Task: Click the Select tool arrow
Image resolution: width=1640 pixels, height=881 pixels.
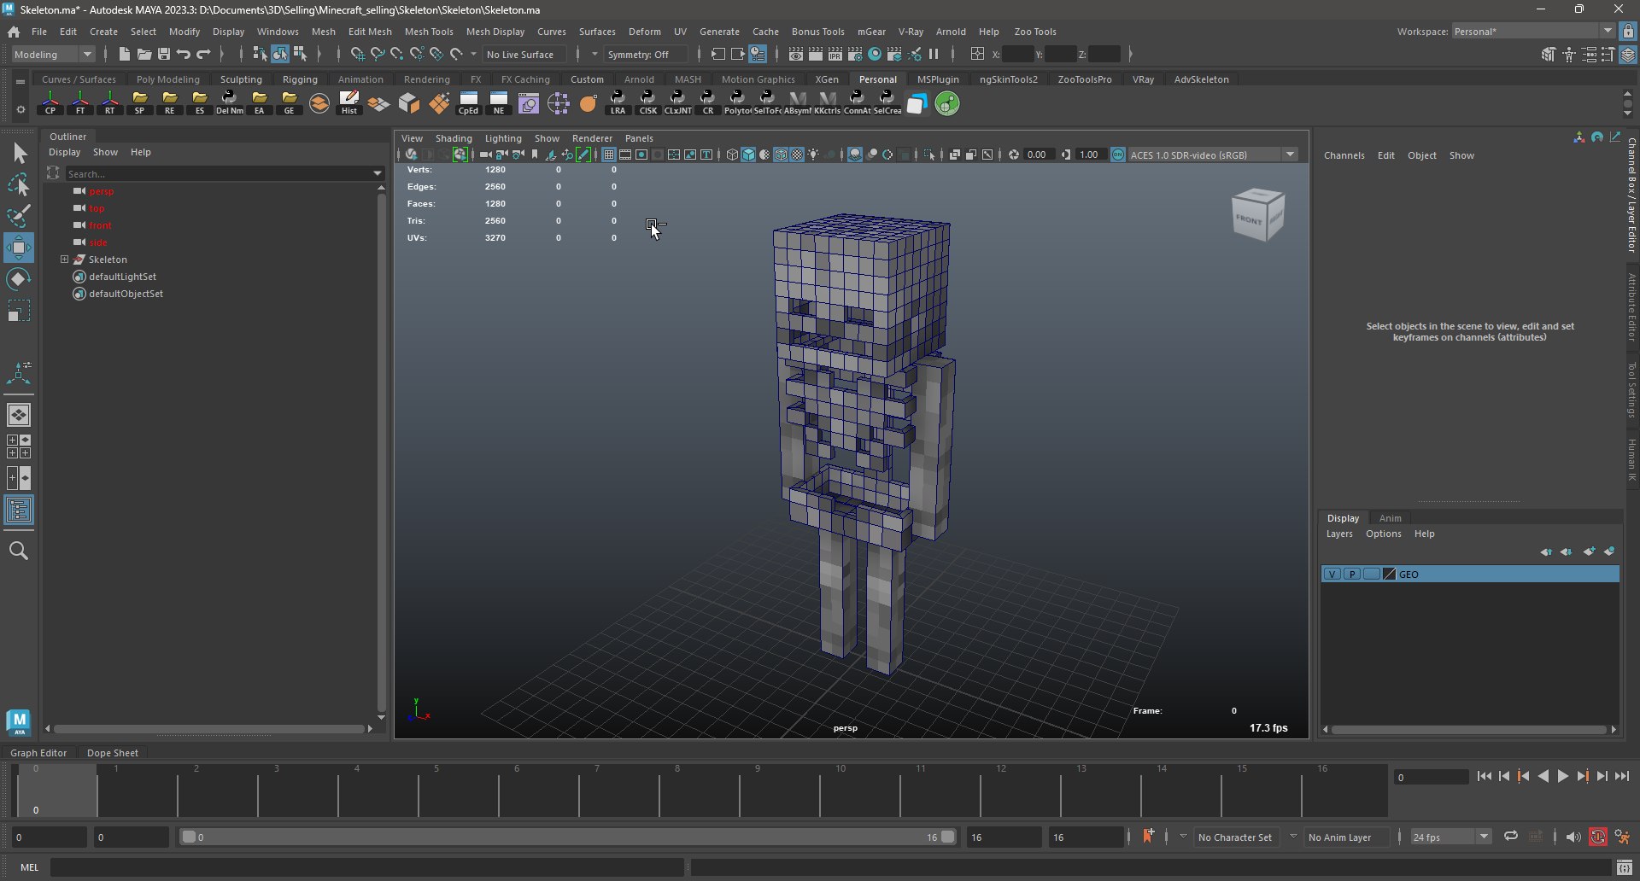Action: tap(18, 154)
